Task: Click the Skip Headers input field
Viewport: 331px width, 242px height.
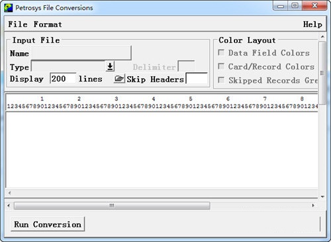Action: pos(197,79)
